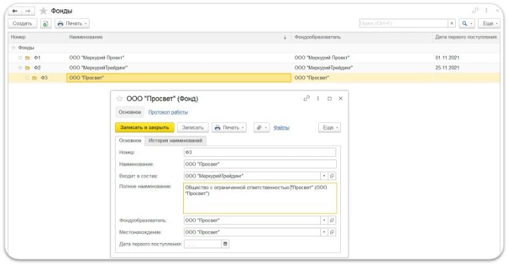Select the Ф1 folder icon
Screen dimensions: 508x265
click(27, 57)
